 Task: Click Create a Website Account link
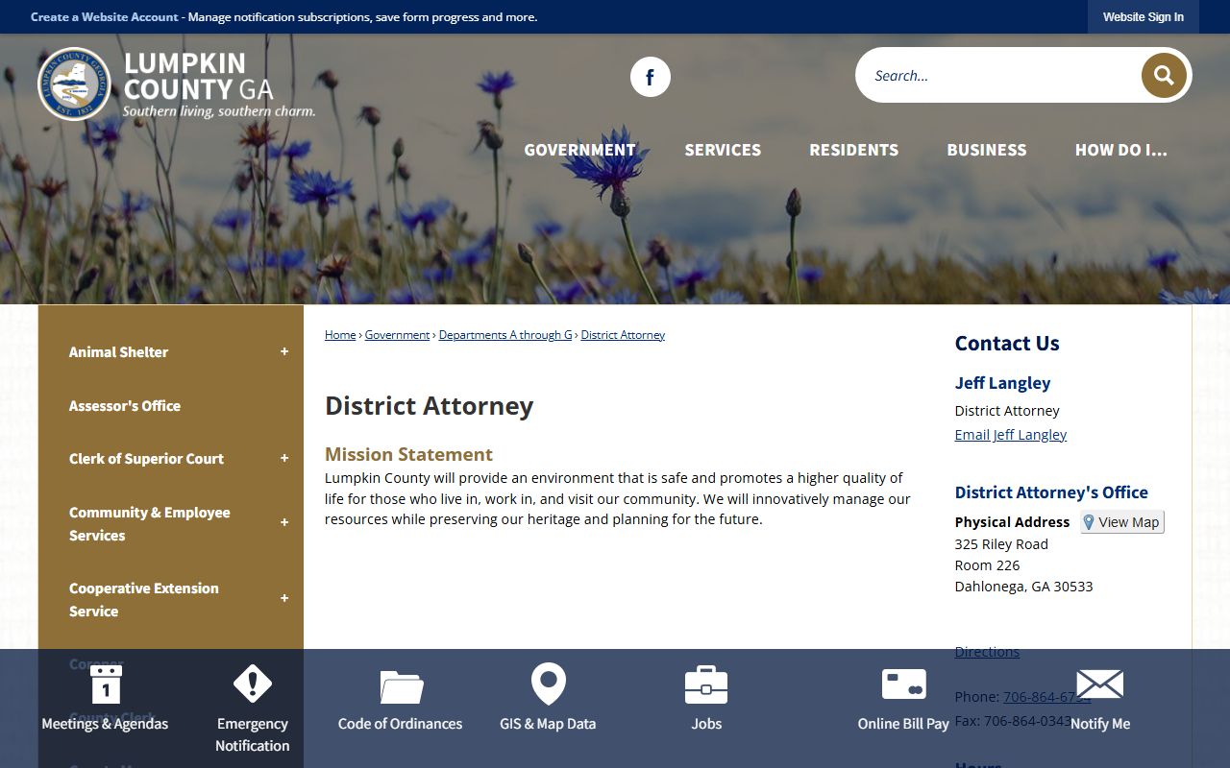coord(105,17)
